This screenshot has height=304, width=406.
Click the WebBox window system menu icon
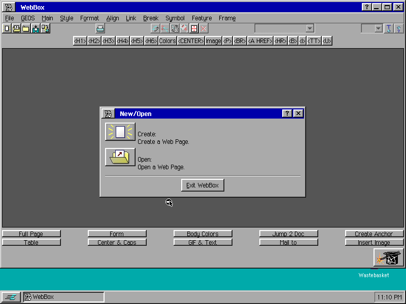coord(8,7)
